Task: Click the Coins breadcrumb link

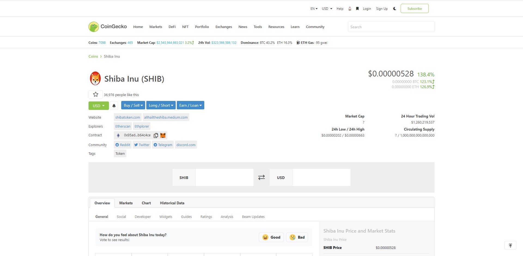Action: coord(93,56)
